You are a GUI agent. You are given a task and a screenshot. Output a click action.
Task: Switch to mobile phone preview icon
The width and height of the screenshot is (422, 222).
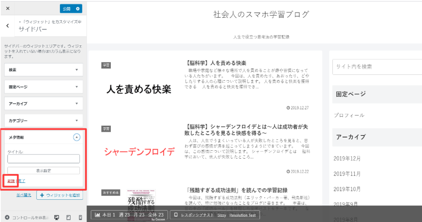pyautogui.click(x=80, y=217)
